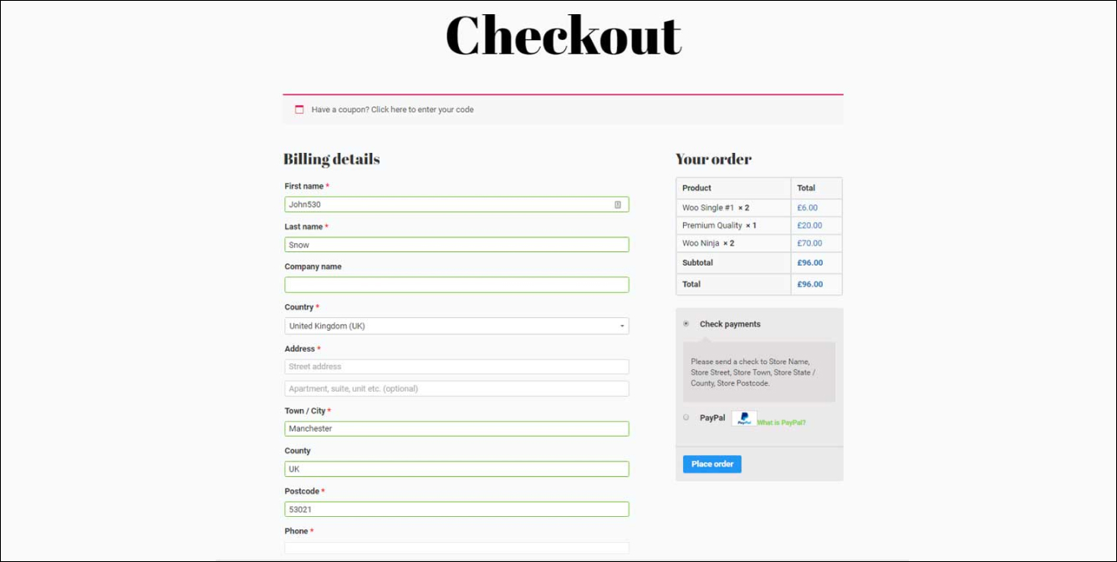Viewport: 1117px width, 562px height.
Task: Expand the country list arrow
Action: [622, 327]
